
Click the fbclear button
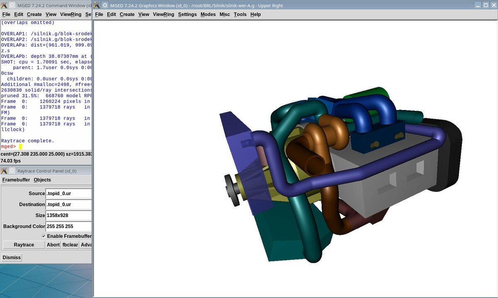[x=70, y=245]
